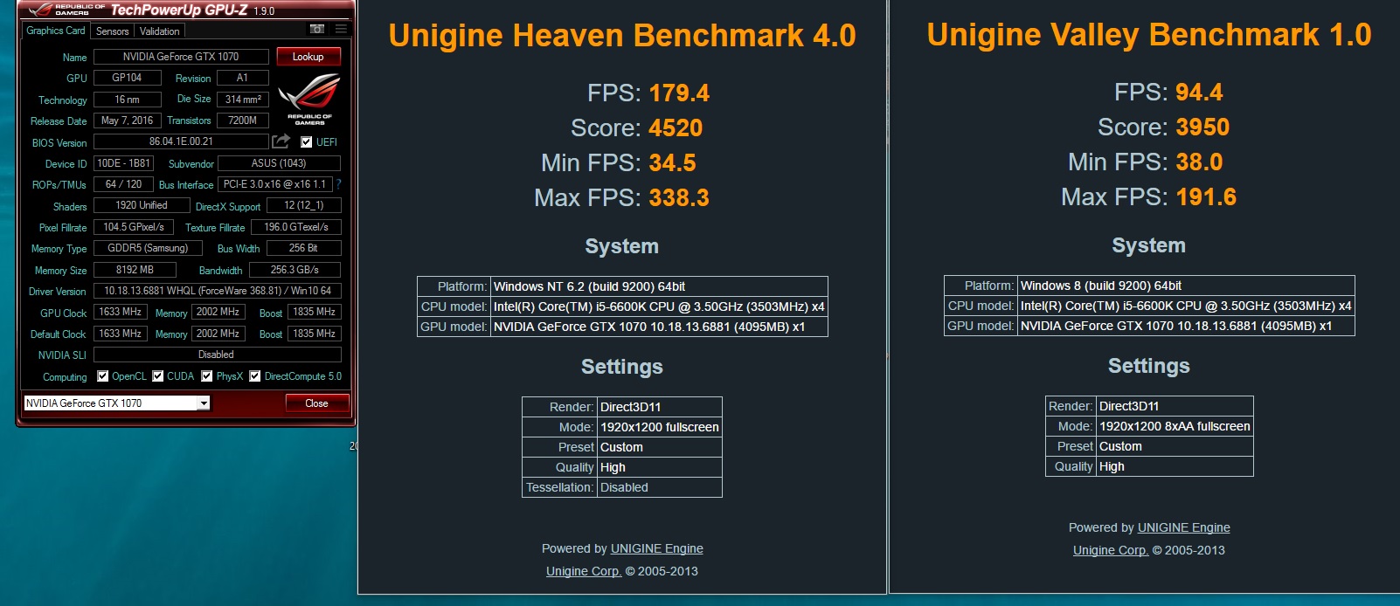Click the Lookup button
The image size is (1400, 606).
308,57
